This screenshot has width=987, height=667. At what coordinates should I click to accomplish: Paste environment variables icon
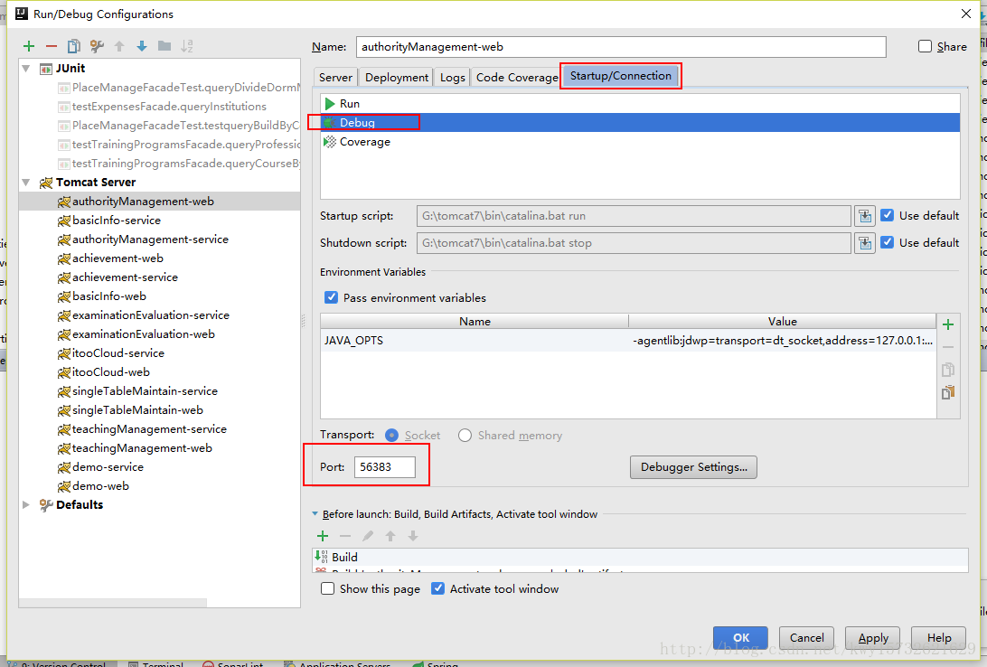click(948, 392)
